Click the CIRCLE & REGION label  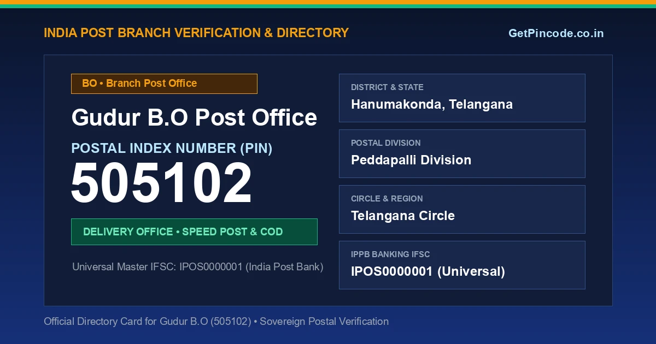tap(387, 199)
